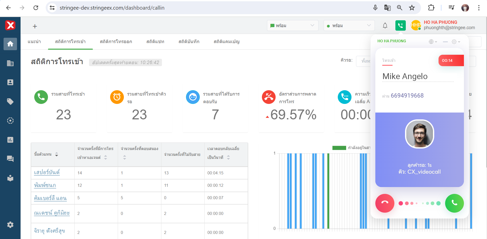Open the notifications bell
This screenshot has height=239, width=487.
point(385,26)
